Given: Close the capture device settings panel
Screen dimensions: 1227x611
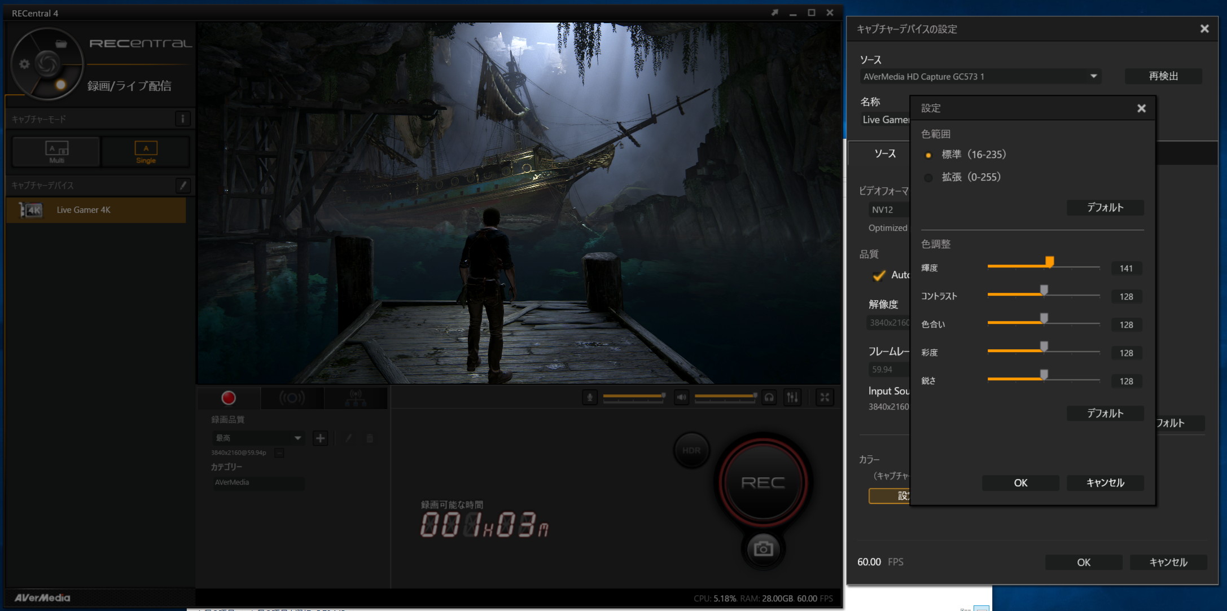Looking at the screenshot, I should (1204, 29).
